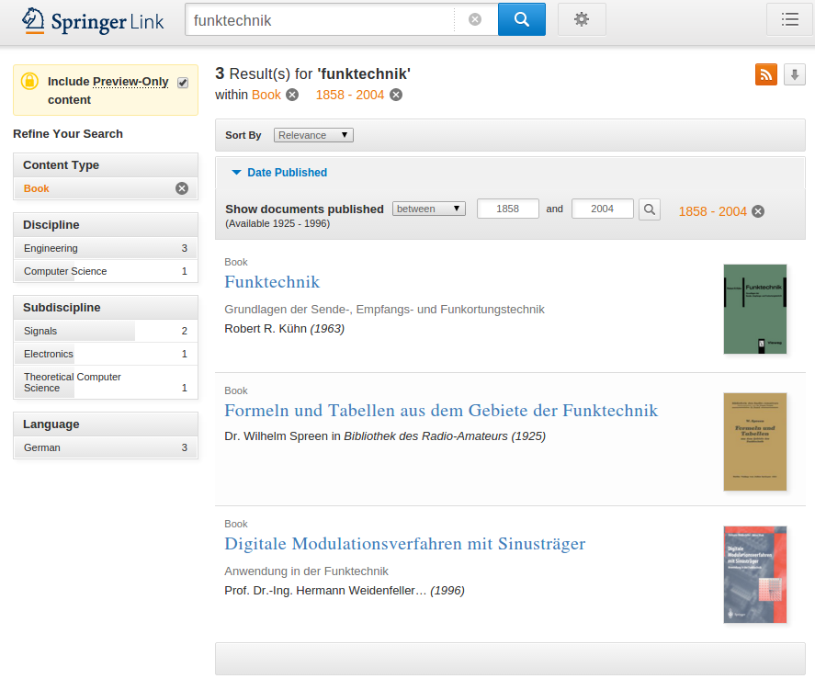Open the hamburger menu

pyautogui.click(x=789, y=19)
